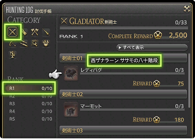The width and height of the screenshot is (195, 139).
Task: Select the Arcanist book category icon
Action: pyautogui.click(x=13, y=54)
